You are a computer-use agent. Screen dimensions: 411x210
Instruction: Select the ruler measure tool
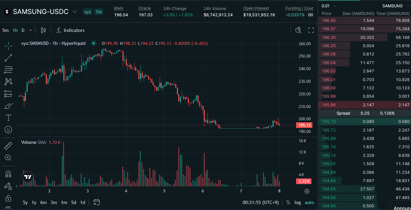click(8, 146)
